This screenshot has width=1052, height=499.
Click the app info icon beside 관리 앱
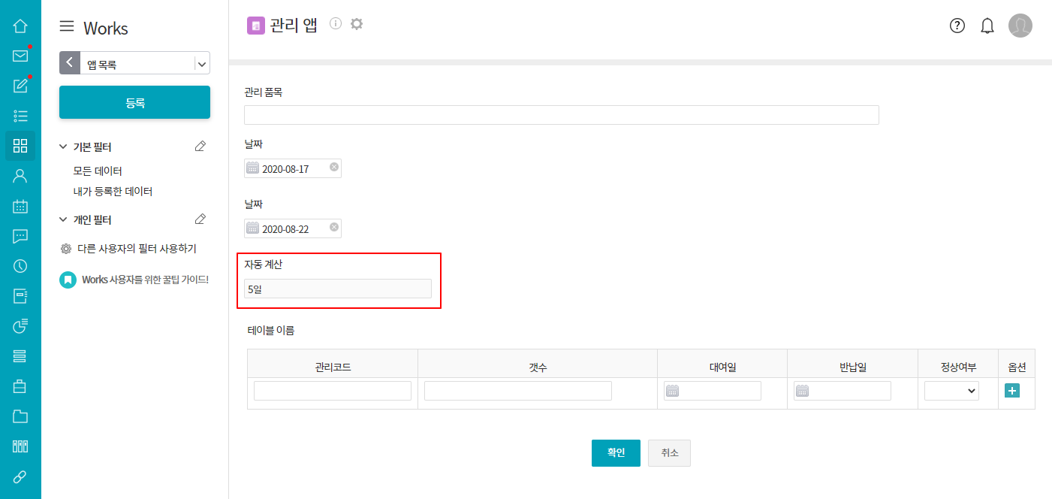pyautogui.click(x=336, y=24)
